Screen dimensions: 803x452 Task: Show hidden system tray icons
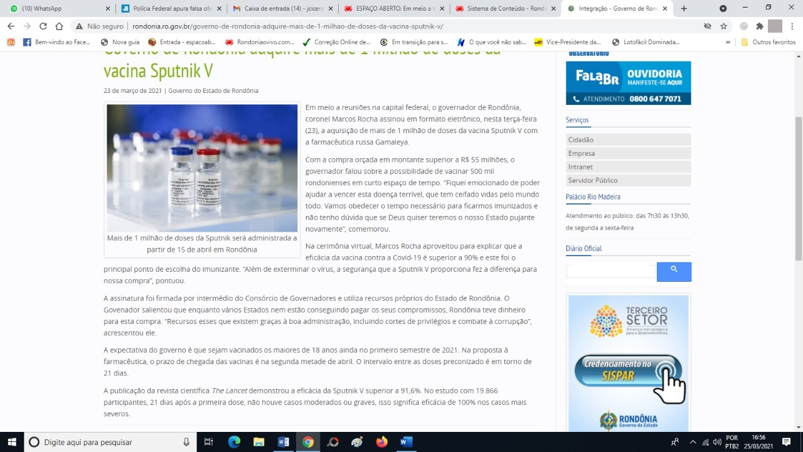(693, 442)
